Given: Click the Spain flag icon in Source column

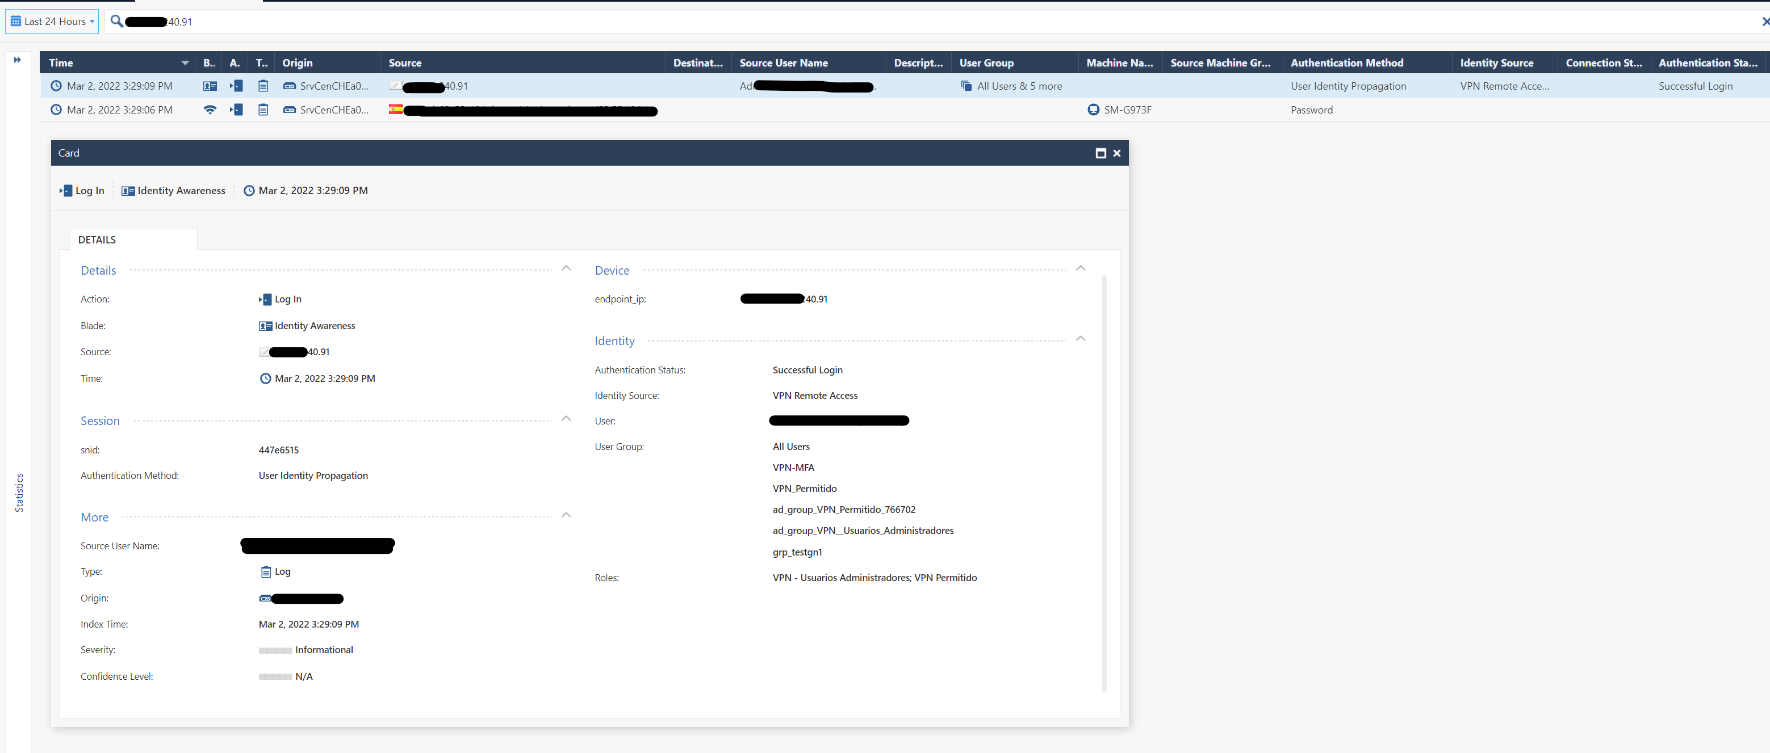Looking at the screenshot, I should pos(395,109).
